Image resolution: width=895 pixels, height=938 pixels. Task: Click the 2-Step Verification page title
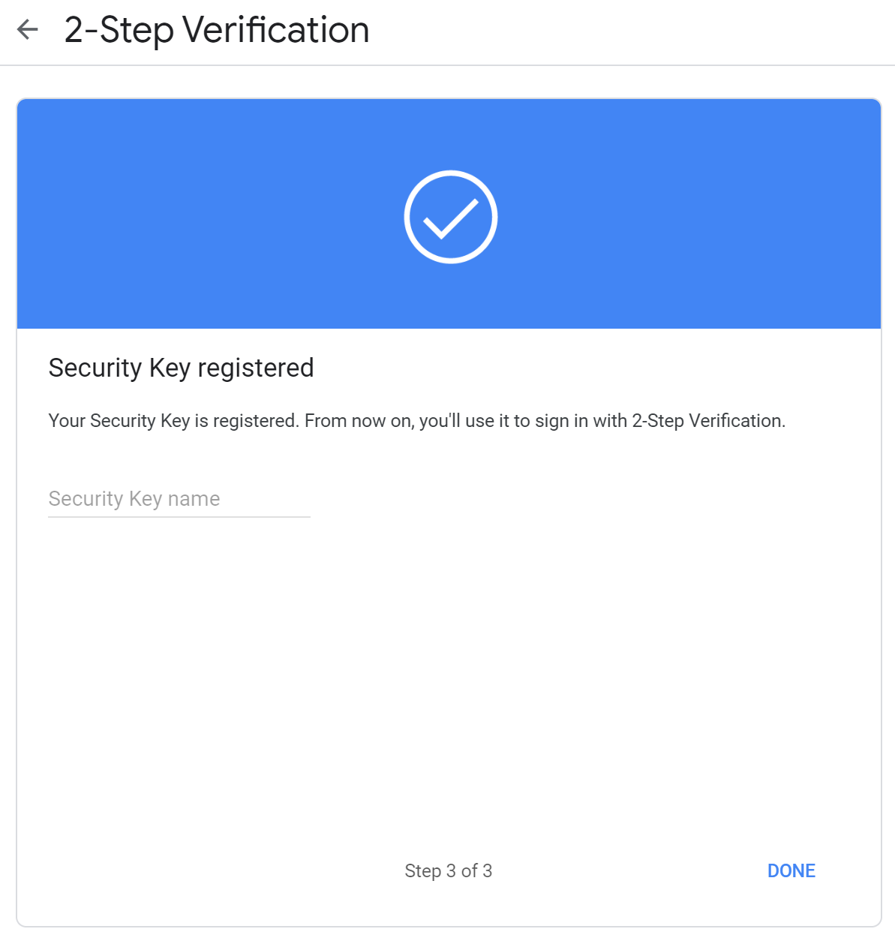pyautogui.click(x=217, y=30)
